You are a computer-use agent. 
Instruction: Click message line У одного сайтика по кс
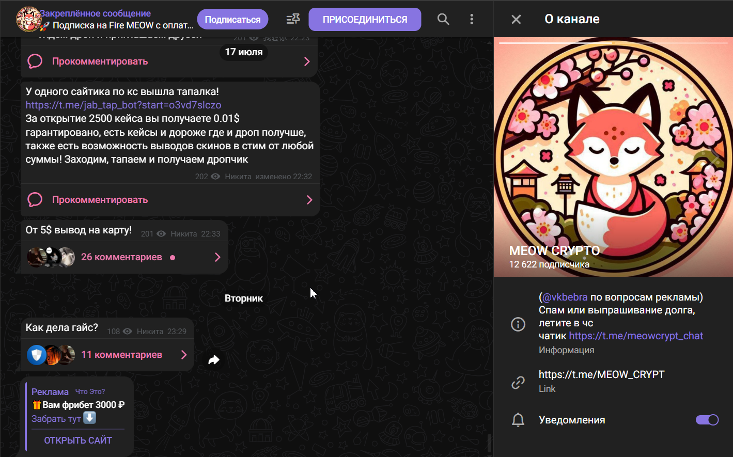tap(122, 91)
